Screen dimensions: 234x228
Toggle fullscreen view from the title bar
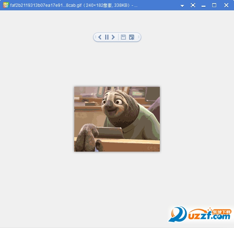193,5
